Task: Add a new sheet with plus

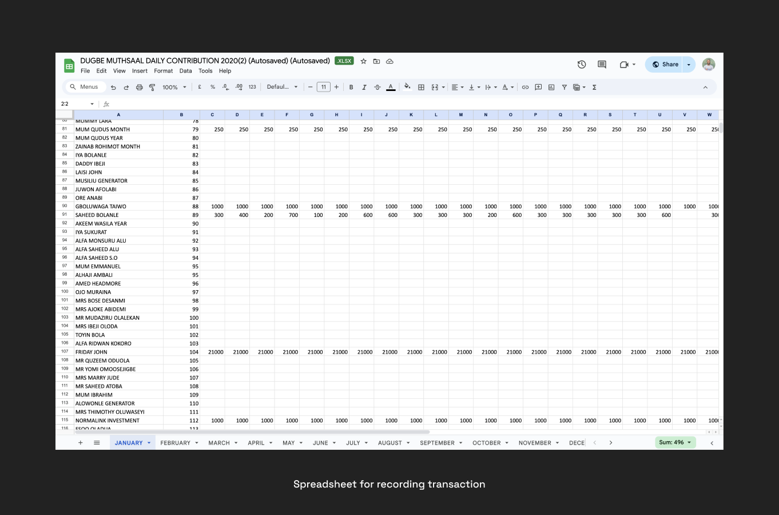Action: [81, 442]
